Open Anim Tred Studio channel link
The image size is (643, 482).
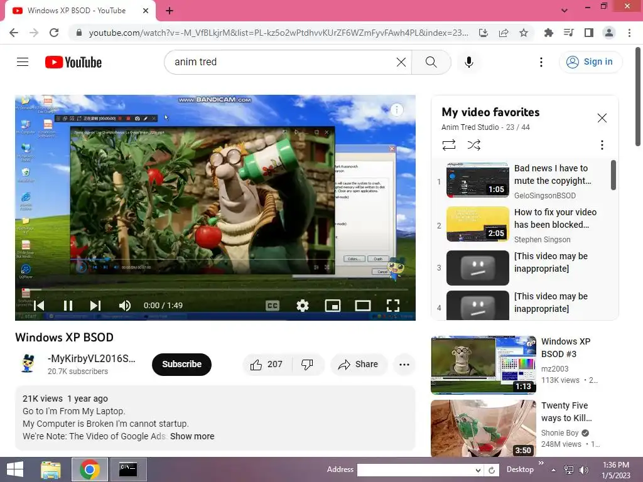click(x=470, y=127)
